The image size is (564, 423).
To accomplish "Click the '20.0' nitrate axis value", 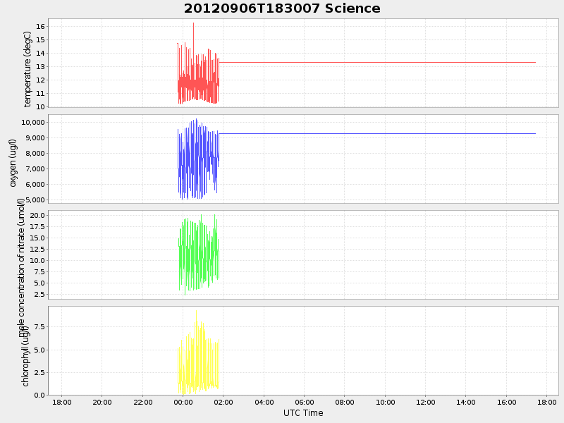I will tap(37, 216).
